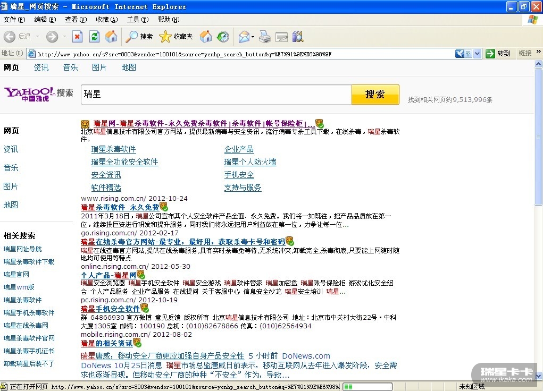The height and width of the screenshot is (391, 543).
Task: Open the 收藏(A) menu
Action: (107, 20)
